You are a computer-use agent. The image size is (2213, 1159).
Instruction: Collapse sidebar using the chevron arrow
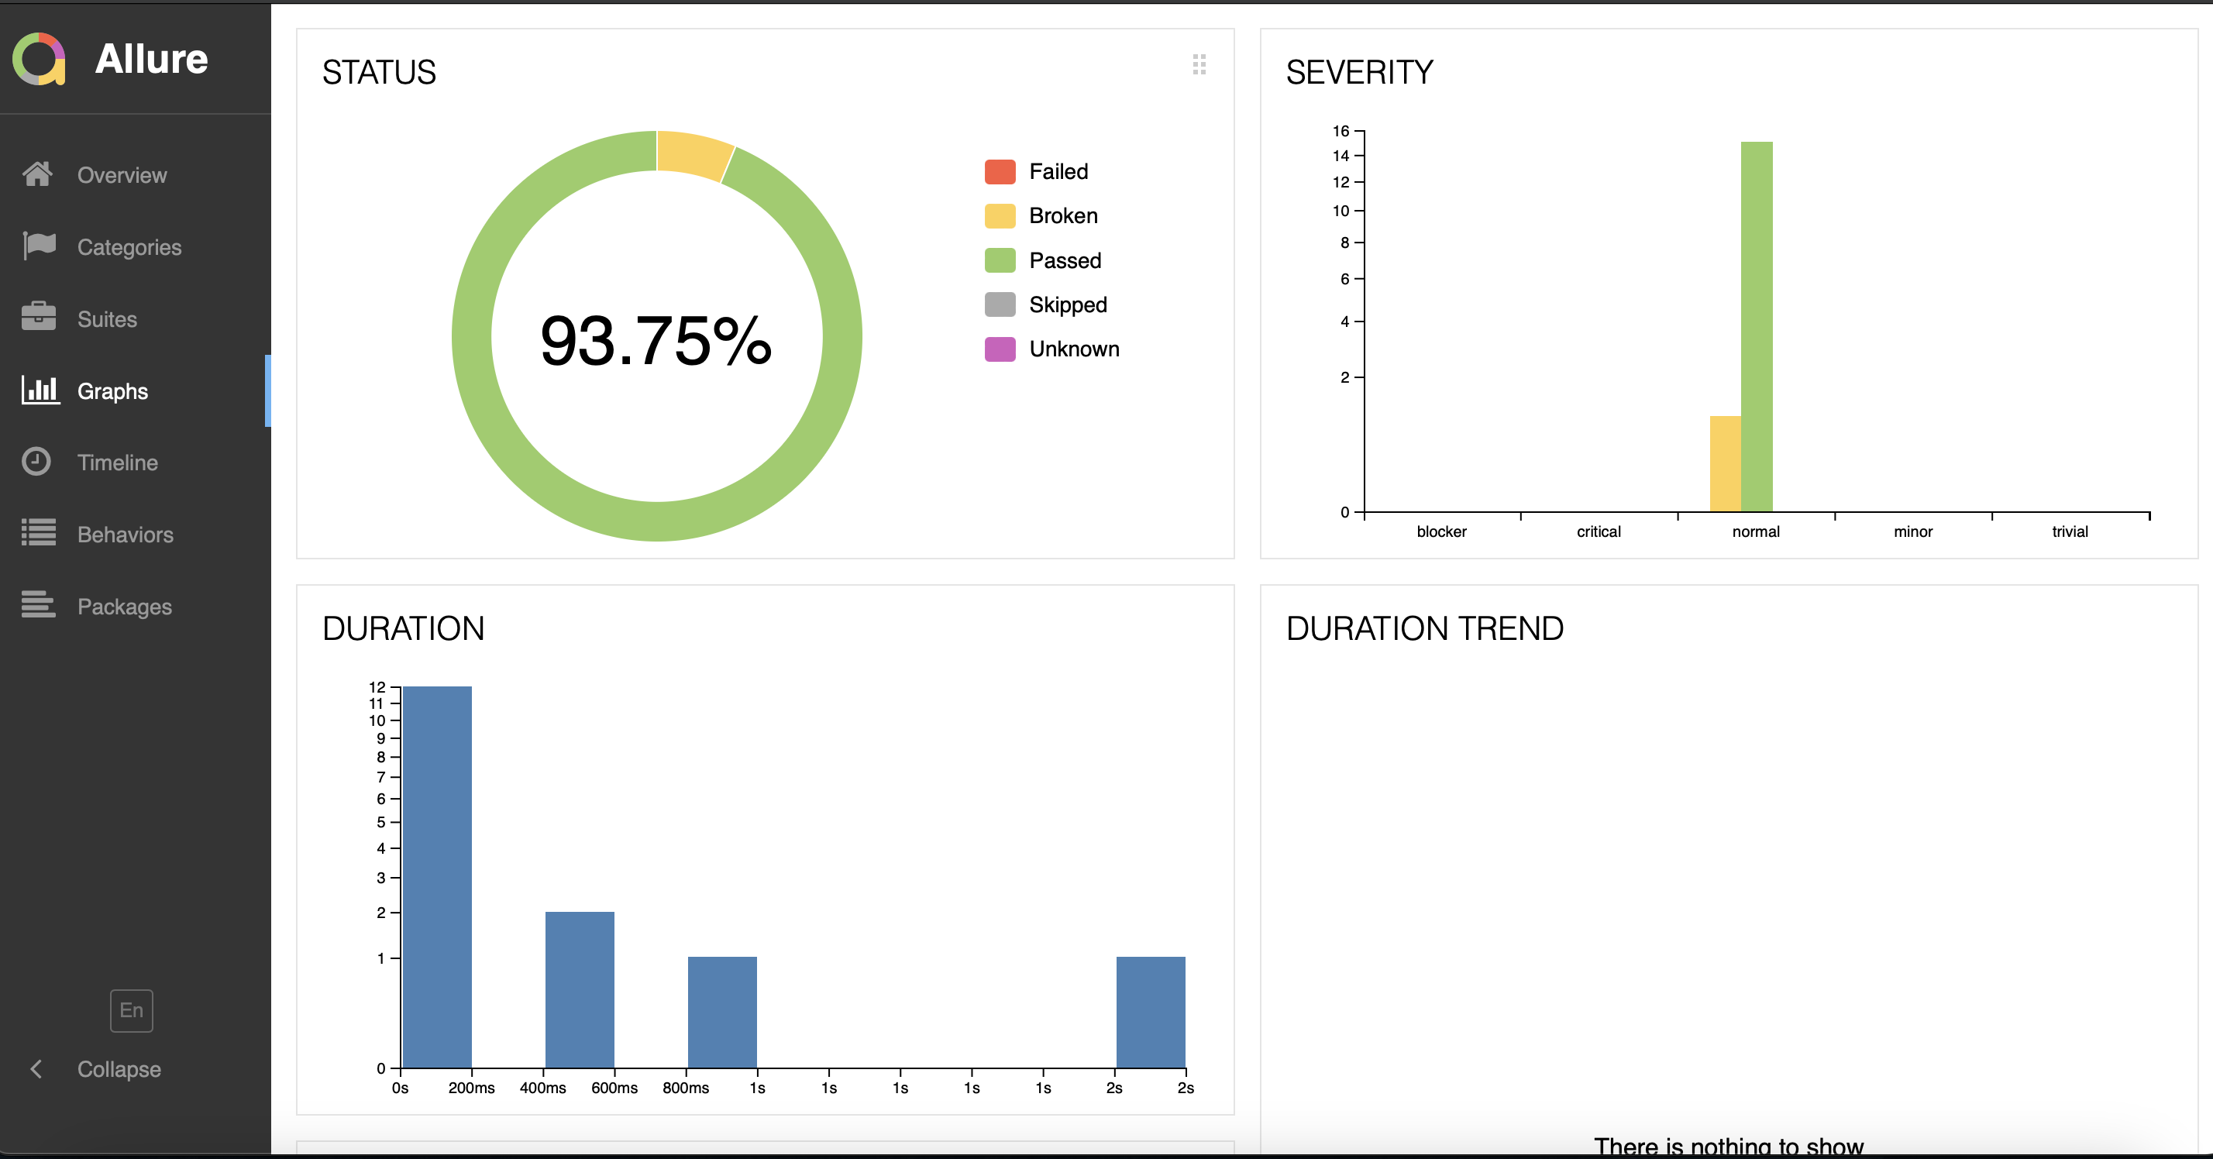click(36, 1069)
